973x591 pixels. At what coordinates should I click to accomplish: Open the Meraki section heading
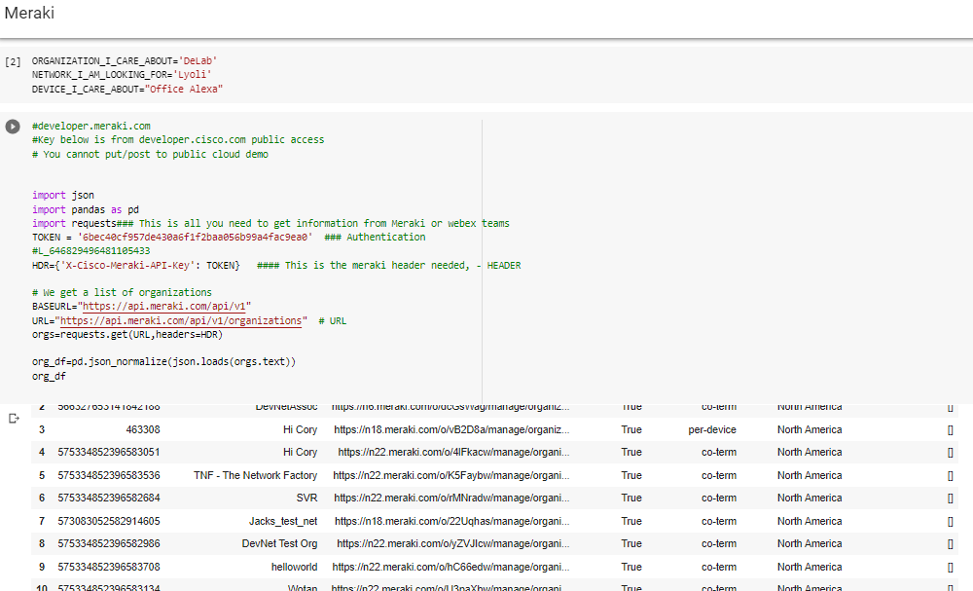pyautogui.click(x=29, y=14)
